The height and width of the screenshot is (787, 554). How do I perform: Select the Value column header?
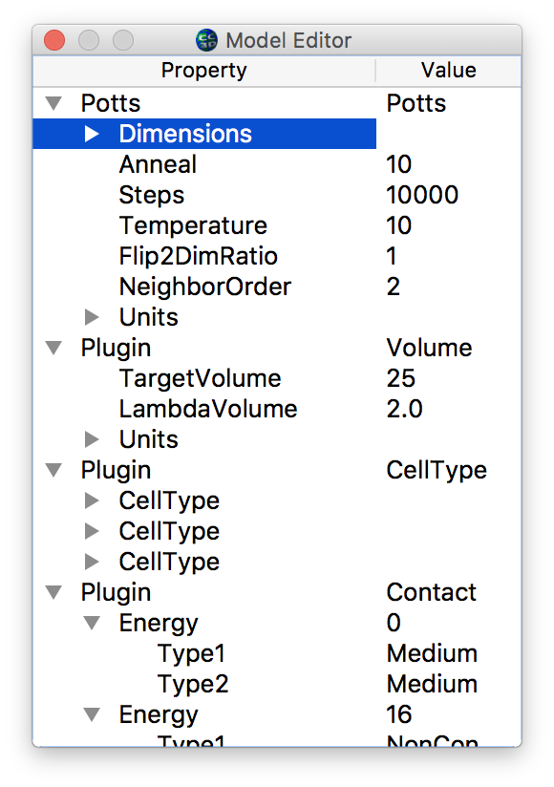(x=449, y=71)
